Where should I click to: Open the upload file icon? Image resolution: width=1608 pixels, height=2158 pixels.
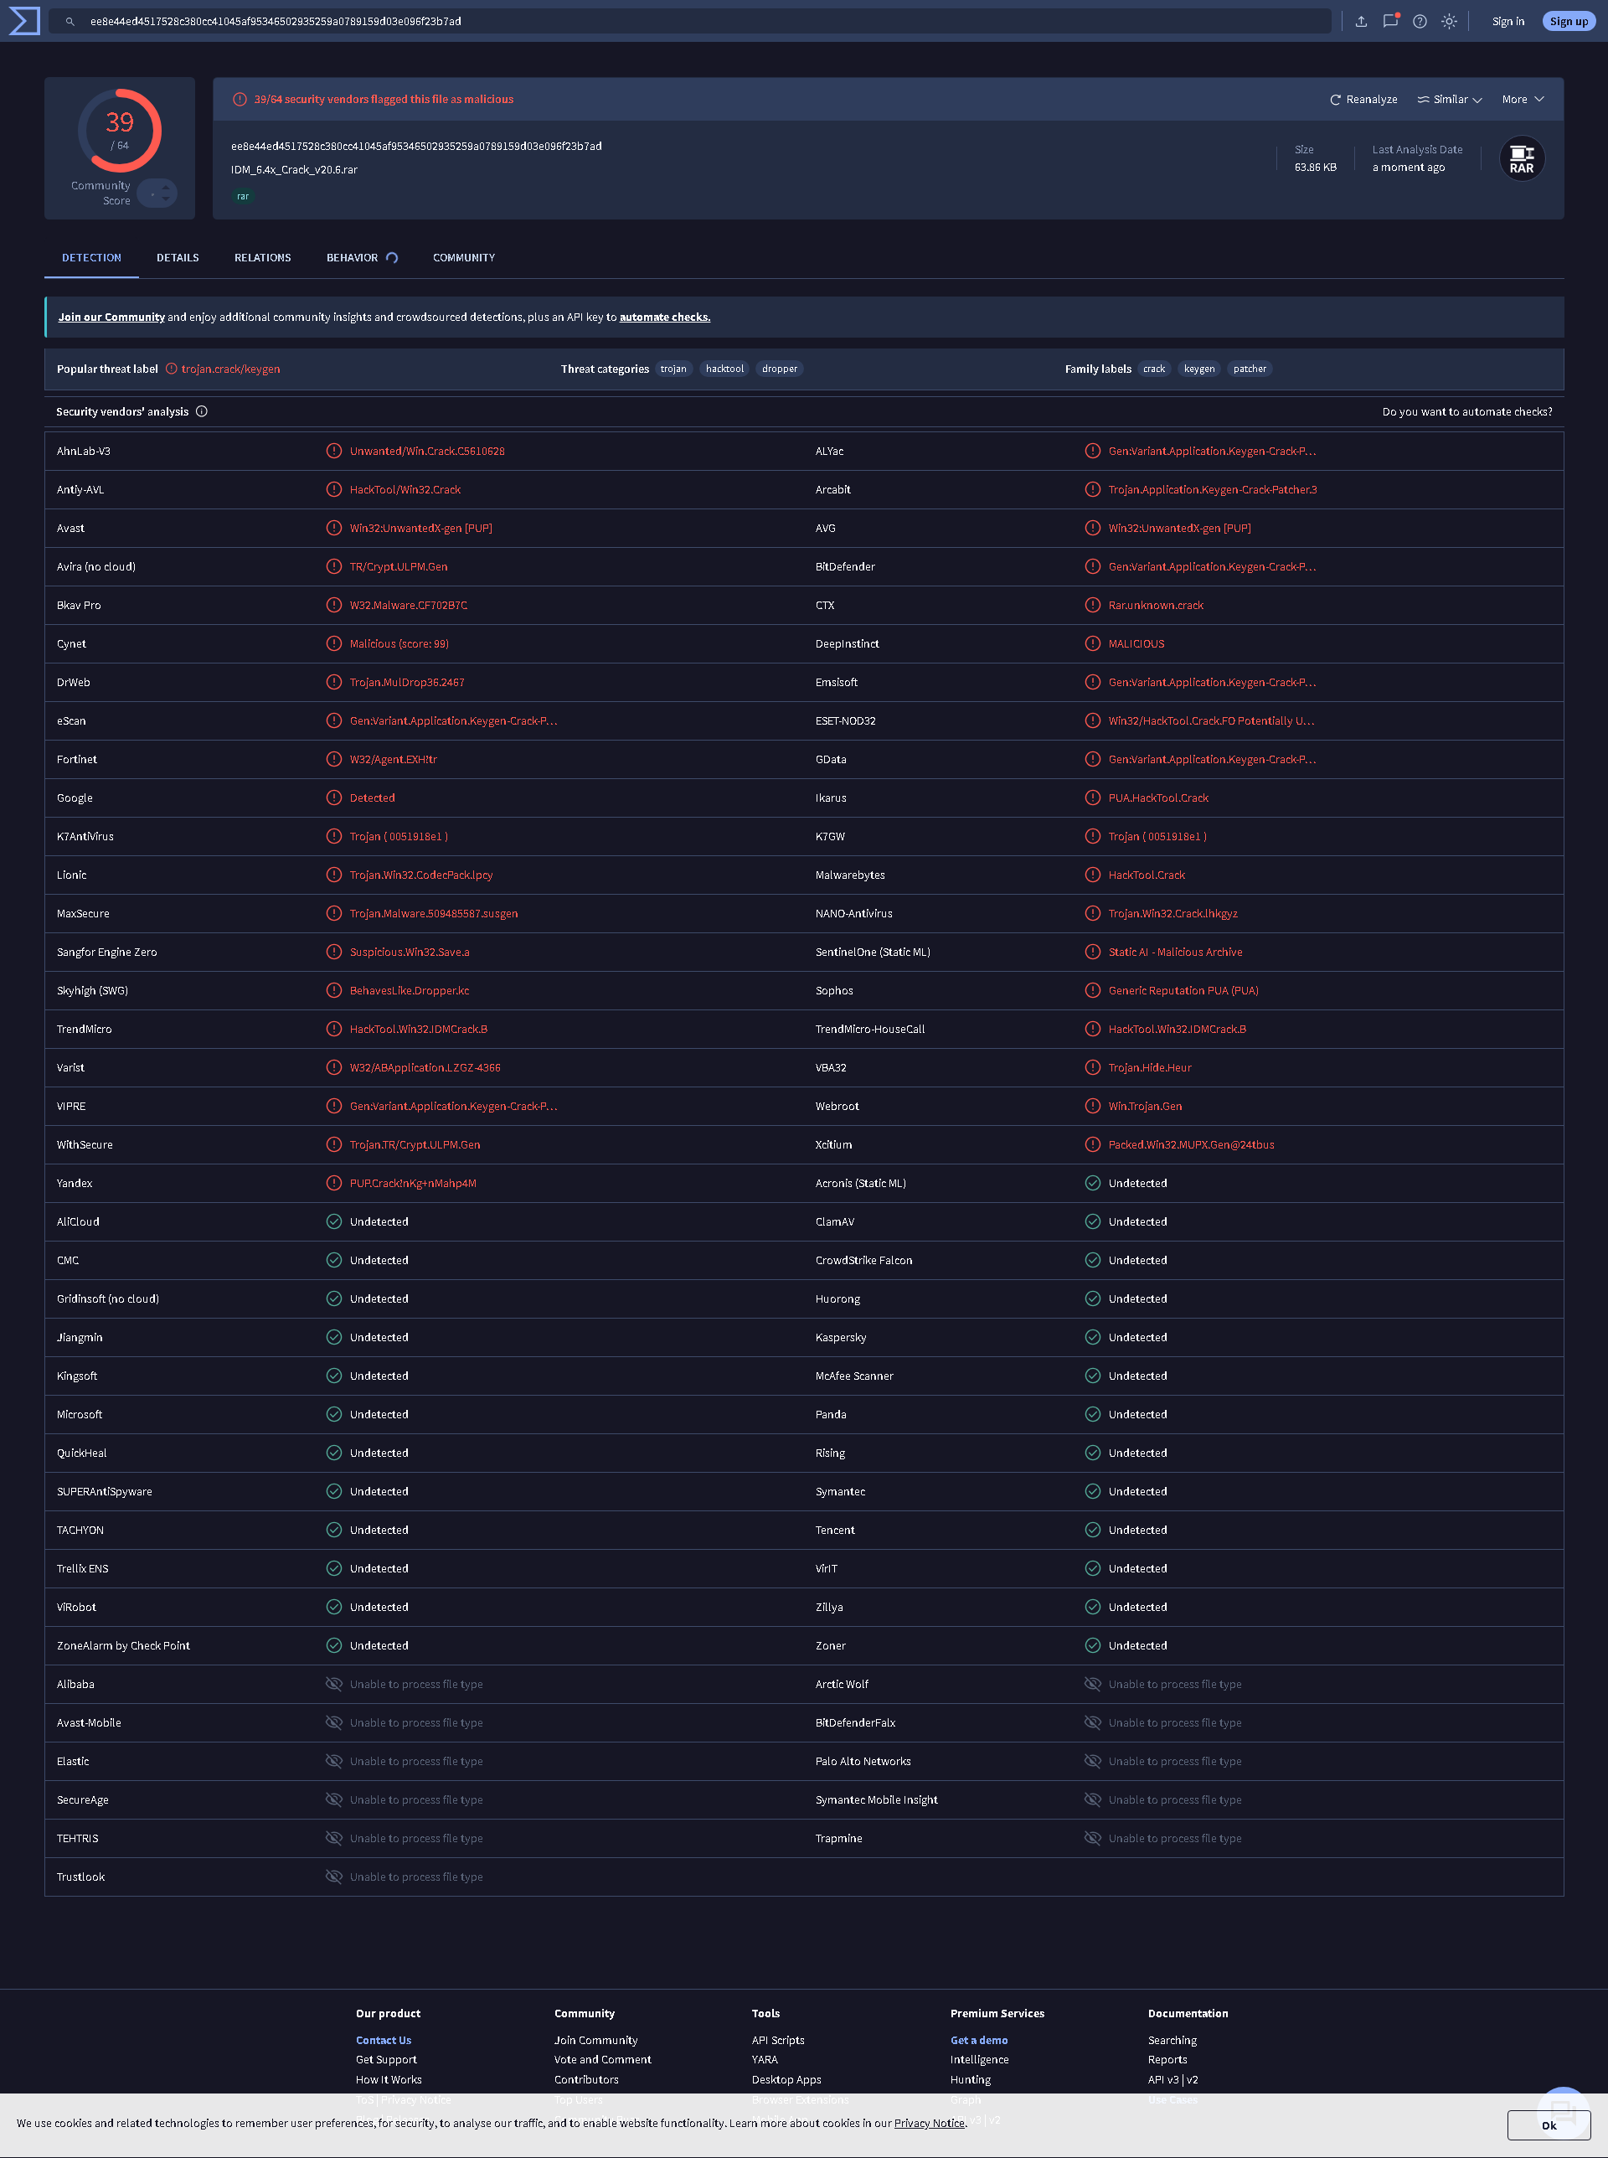click(1361, 22)
